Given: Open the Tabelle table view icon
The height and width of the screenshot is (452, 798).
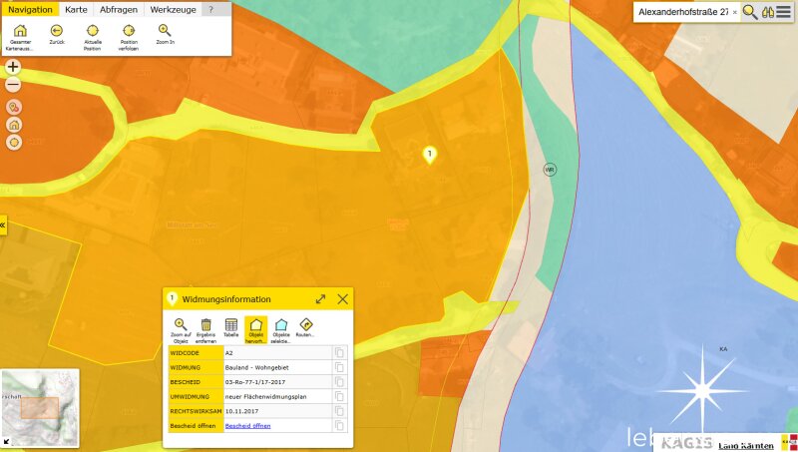Looking at the screenshot, I should point(231,325).
